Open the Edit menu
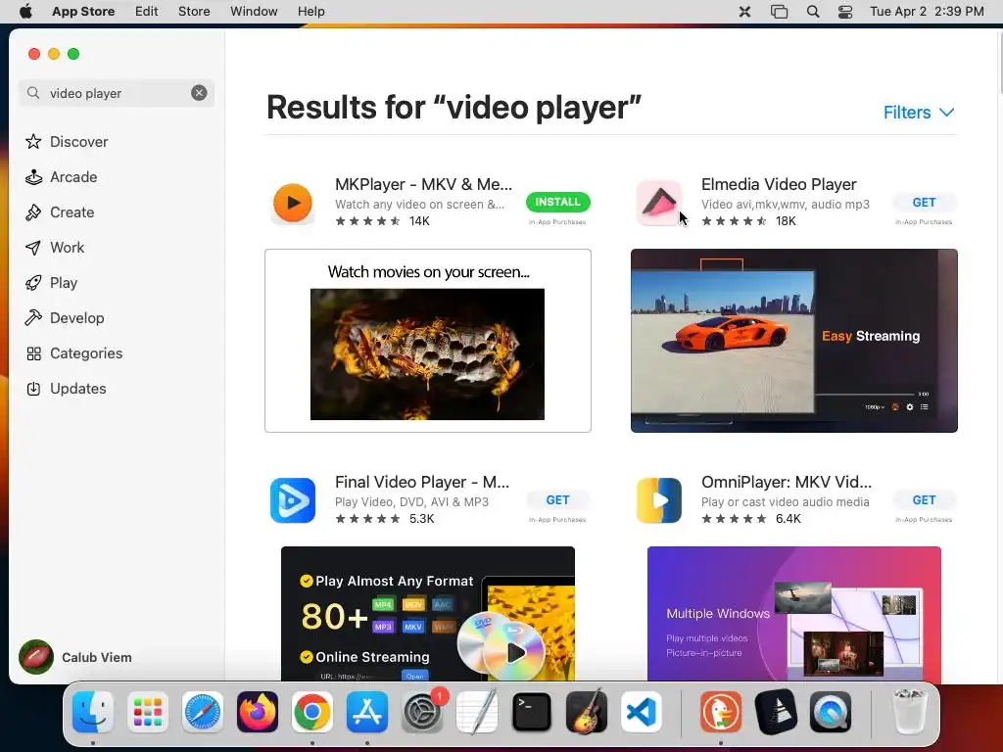Viewport: 1003px width, 752px height. 147,12
